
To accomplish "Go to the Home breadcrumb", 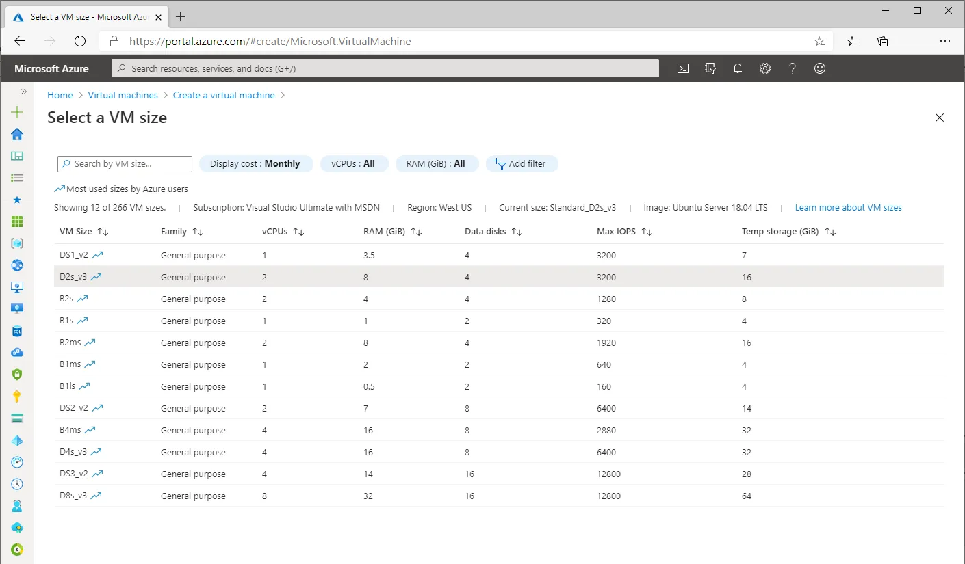I will click(60, 95).
